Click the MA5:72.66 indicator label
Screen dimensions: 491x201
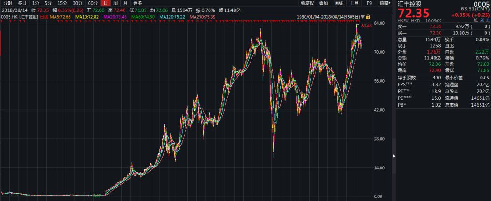click(x=61, y=17)
